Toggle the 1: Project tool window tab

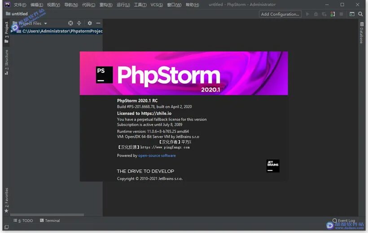coord(6,32)
